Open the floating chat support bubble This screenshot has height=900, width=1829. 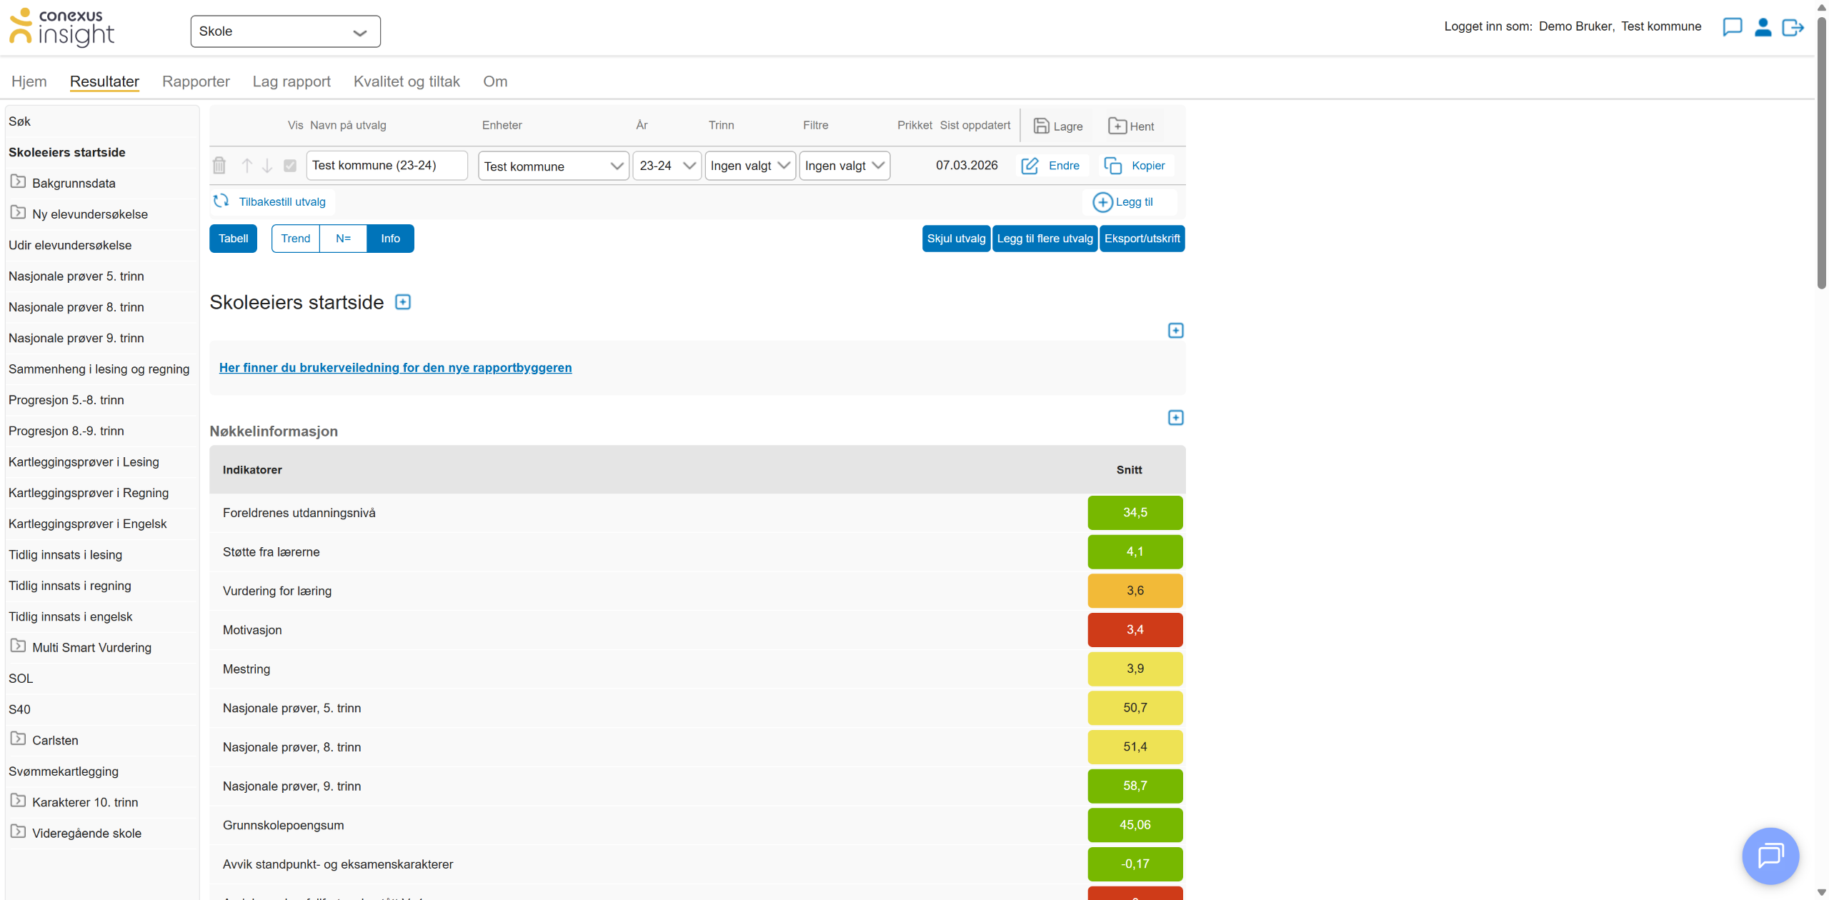1770,855
